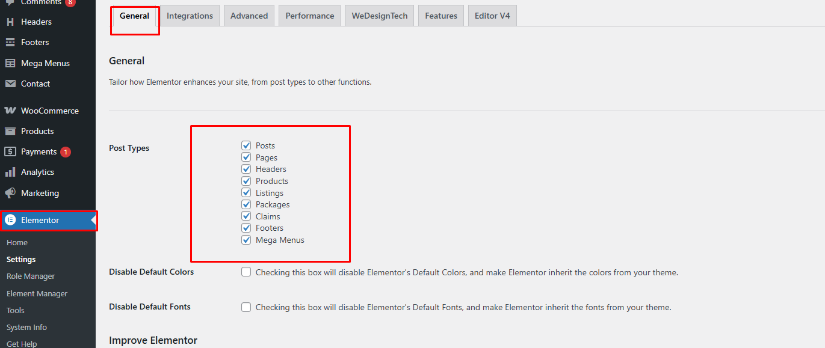This screenshot has height=348, width=825.
Task: Click the Products archive icon
Action: click(10, 131)
